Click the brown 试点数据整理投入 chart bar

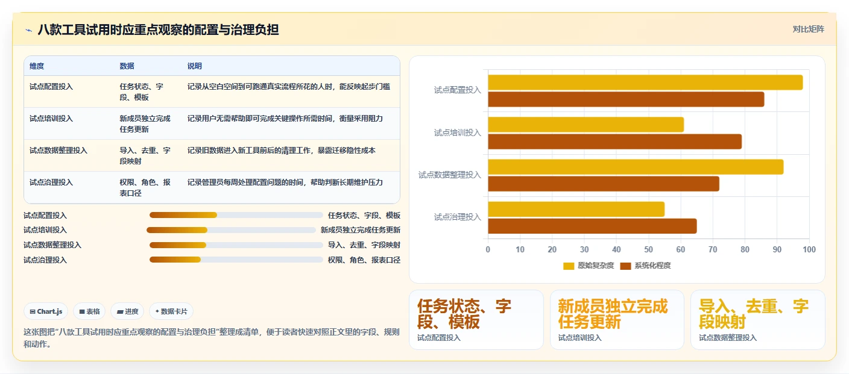pos(604,184)
